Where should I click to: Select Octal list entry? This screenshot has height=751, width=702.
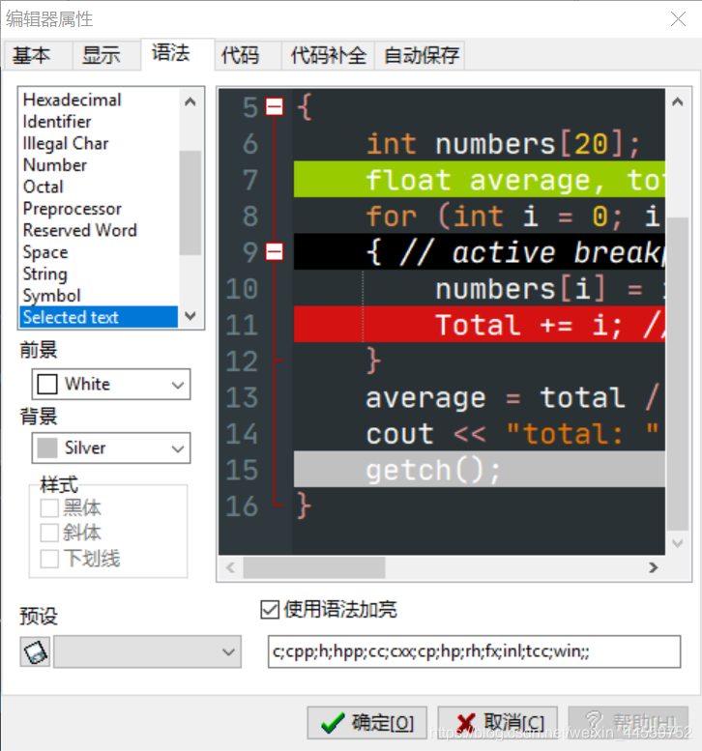(x=100, y=187)
